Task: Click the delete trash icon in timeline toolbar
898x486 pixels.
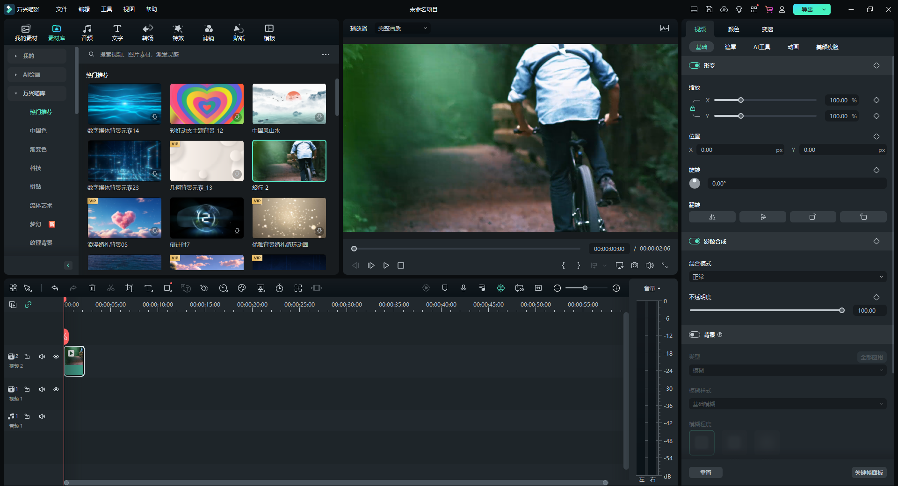Action: [x=92, y=288]
